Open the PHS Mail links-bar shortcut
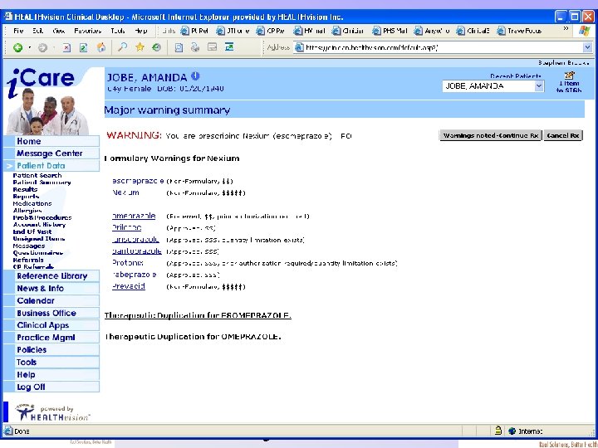This screenshot has height=448, width=598. (x=390, y=31)
